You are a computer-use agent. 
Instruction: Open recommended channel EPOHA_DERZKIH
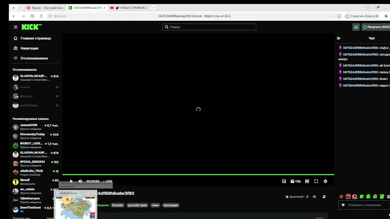[35, 164]
